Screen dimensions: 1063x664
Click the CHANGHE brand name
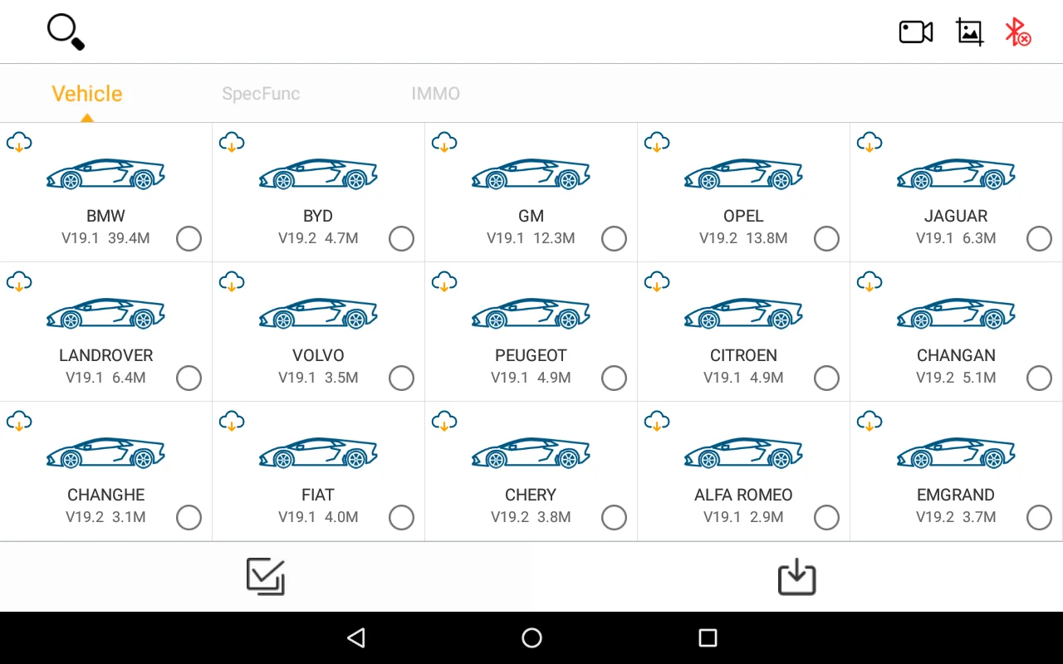106,495
